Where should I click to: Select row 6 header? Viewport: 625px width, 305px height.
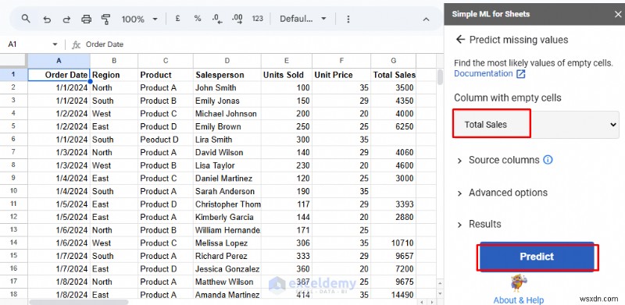[x=13, y=140]
